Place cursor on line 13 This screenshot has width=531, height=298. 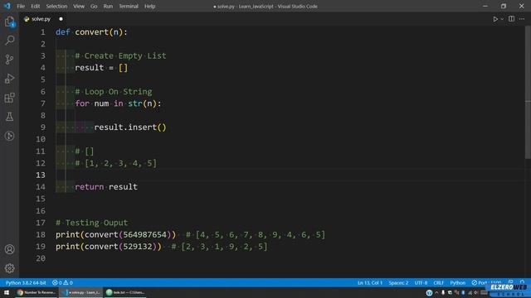point(291,175)
